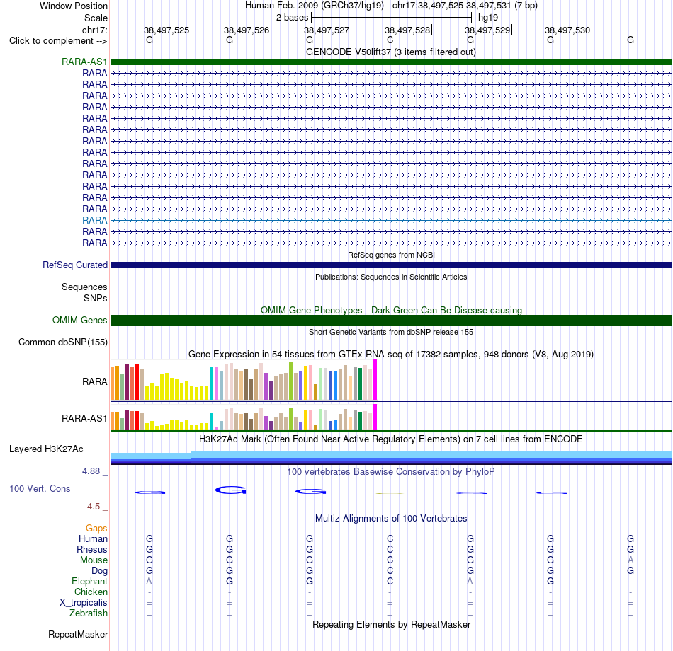Click the 'chr17:' ruler label
Viewport: 673px width, 651px height.
(x=94, y=30)
